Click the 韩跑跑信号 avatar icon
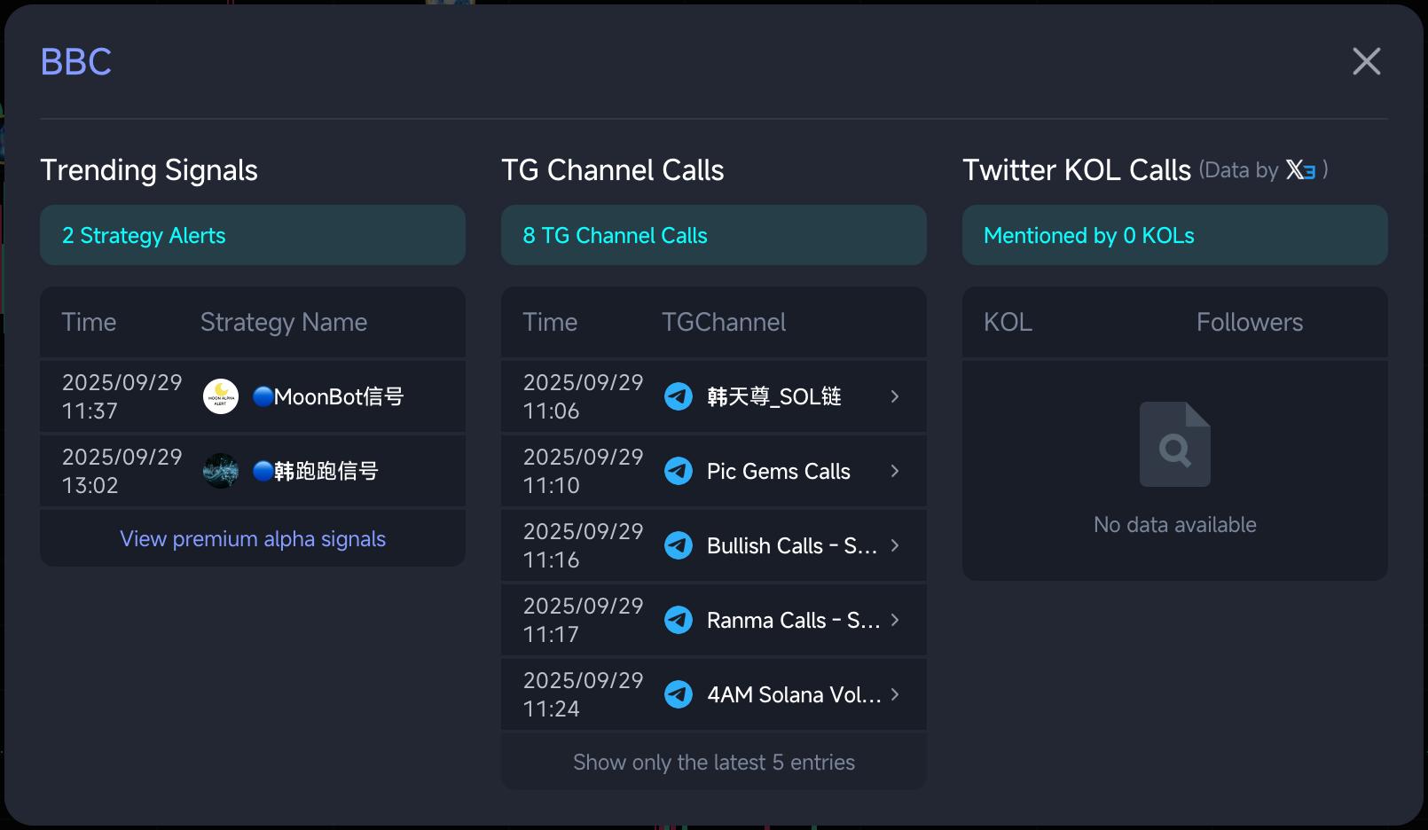1428x830 pixels. 221,471
